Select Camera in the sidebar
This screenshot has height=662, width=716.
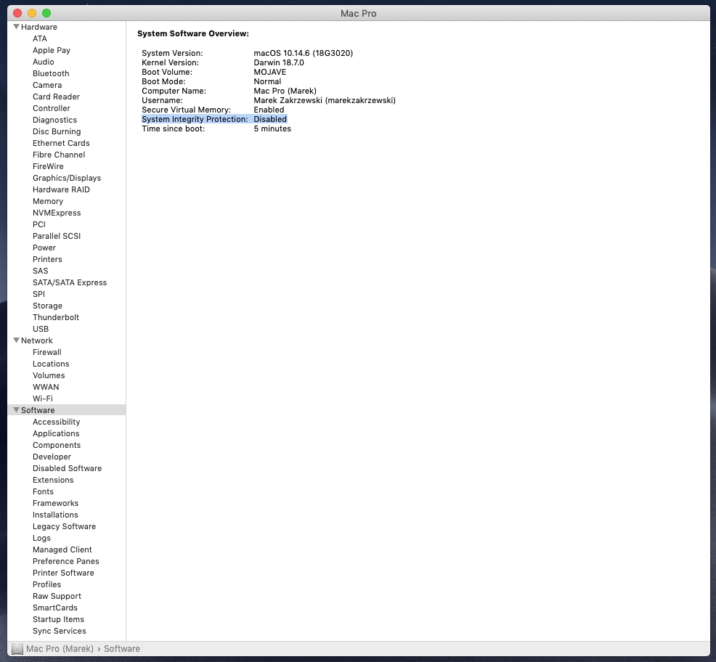point(47,86)
